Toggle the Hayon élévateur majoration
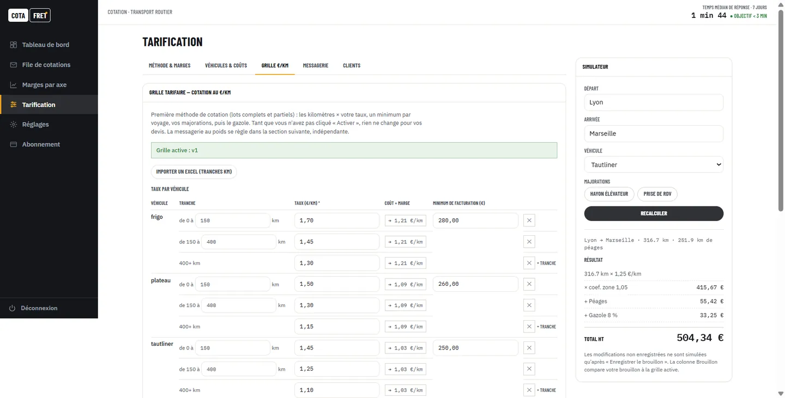 coord(609,194)
